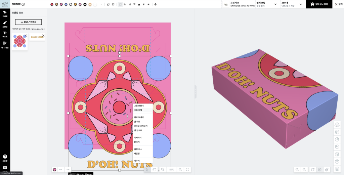
Task: Click the 81% zoom level field
Action: pos(172,170)
